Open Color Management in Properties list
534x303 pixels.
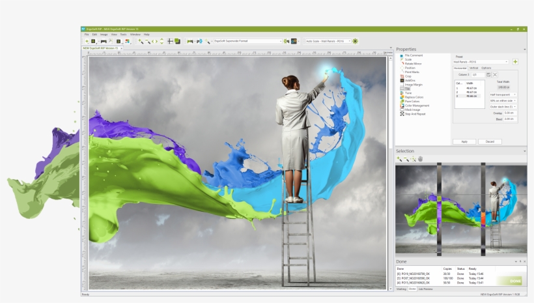(x=417, y=106)
